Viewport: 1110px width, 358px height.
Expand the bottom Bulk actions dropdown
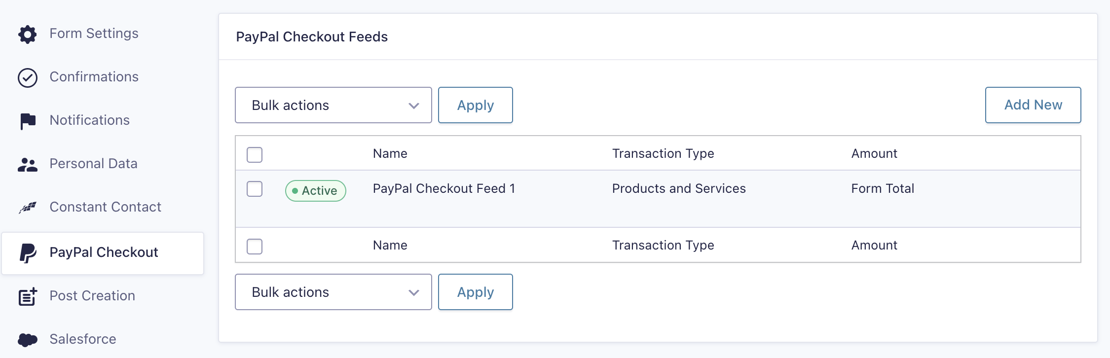tap(333, 292)
